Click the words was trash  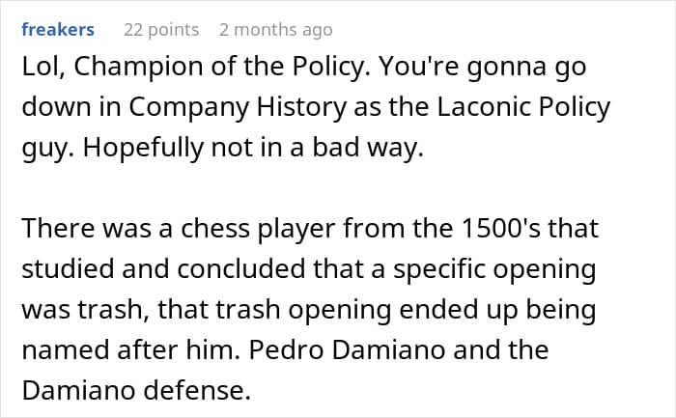pos(85,310)
